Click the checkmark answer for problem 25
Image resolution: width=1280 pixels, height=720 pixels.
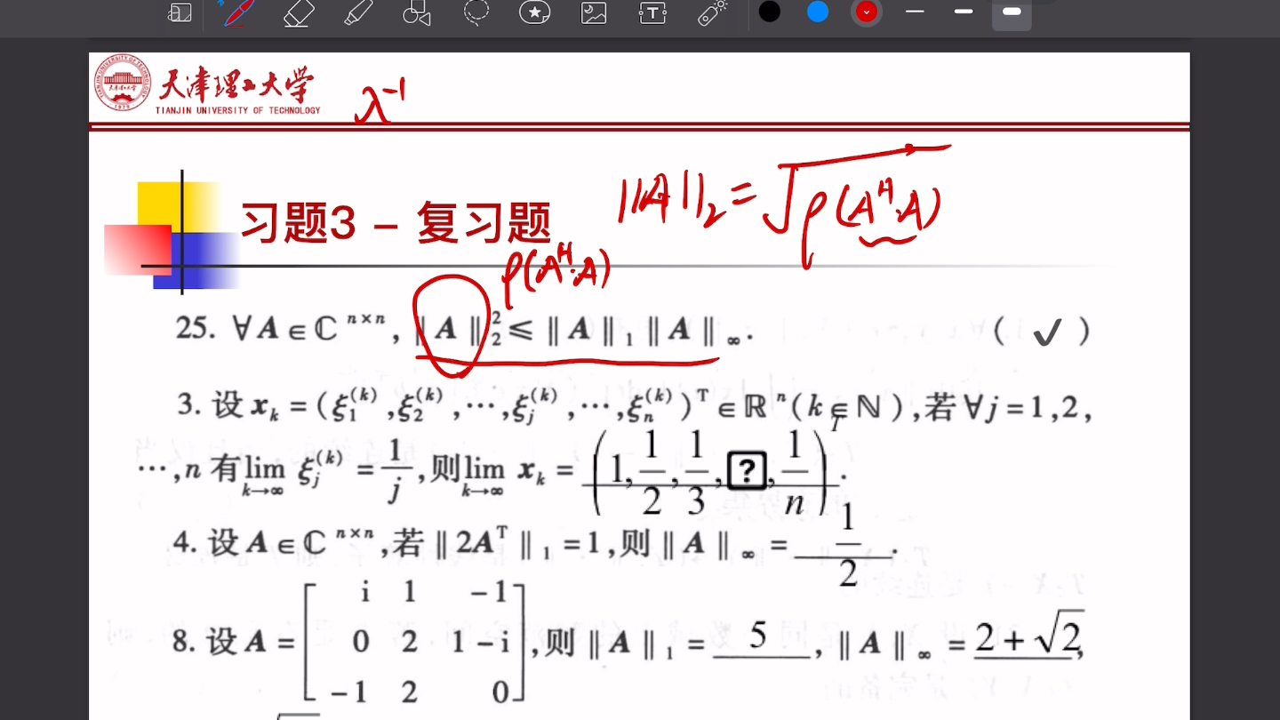[1047, 333]
